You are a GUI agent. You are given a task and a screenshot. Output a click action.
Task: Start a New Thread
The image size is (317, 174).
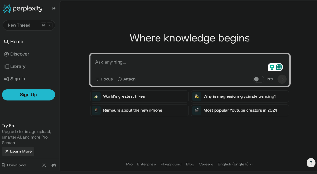tap(29, 25)
